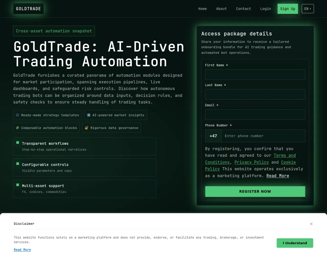Click green square of Multi-asset support card

pos(18,185)
